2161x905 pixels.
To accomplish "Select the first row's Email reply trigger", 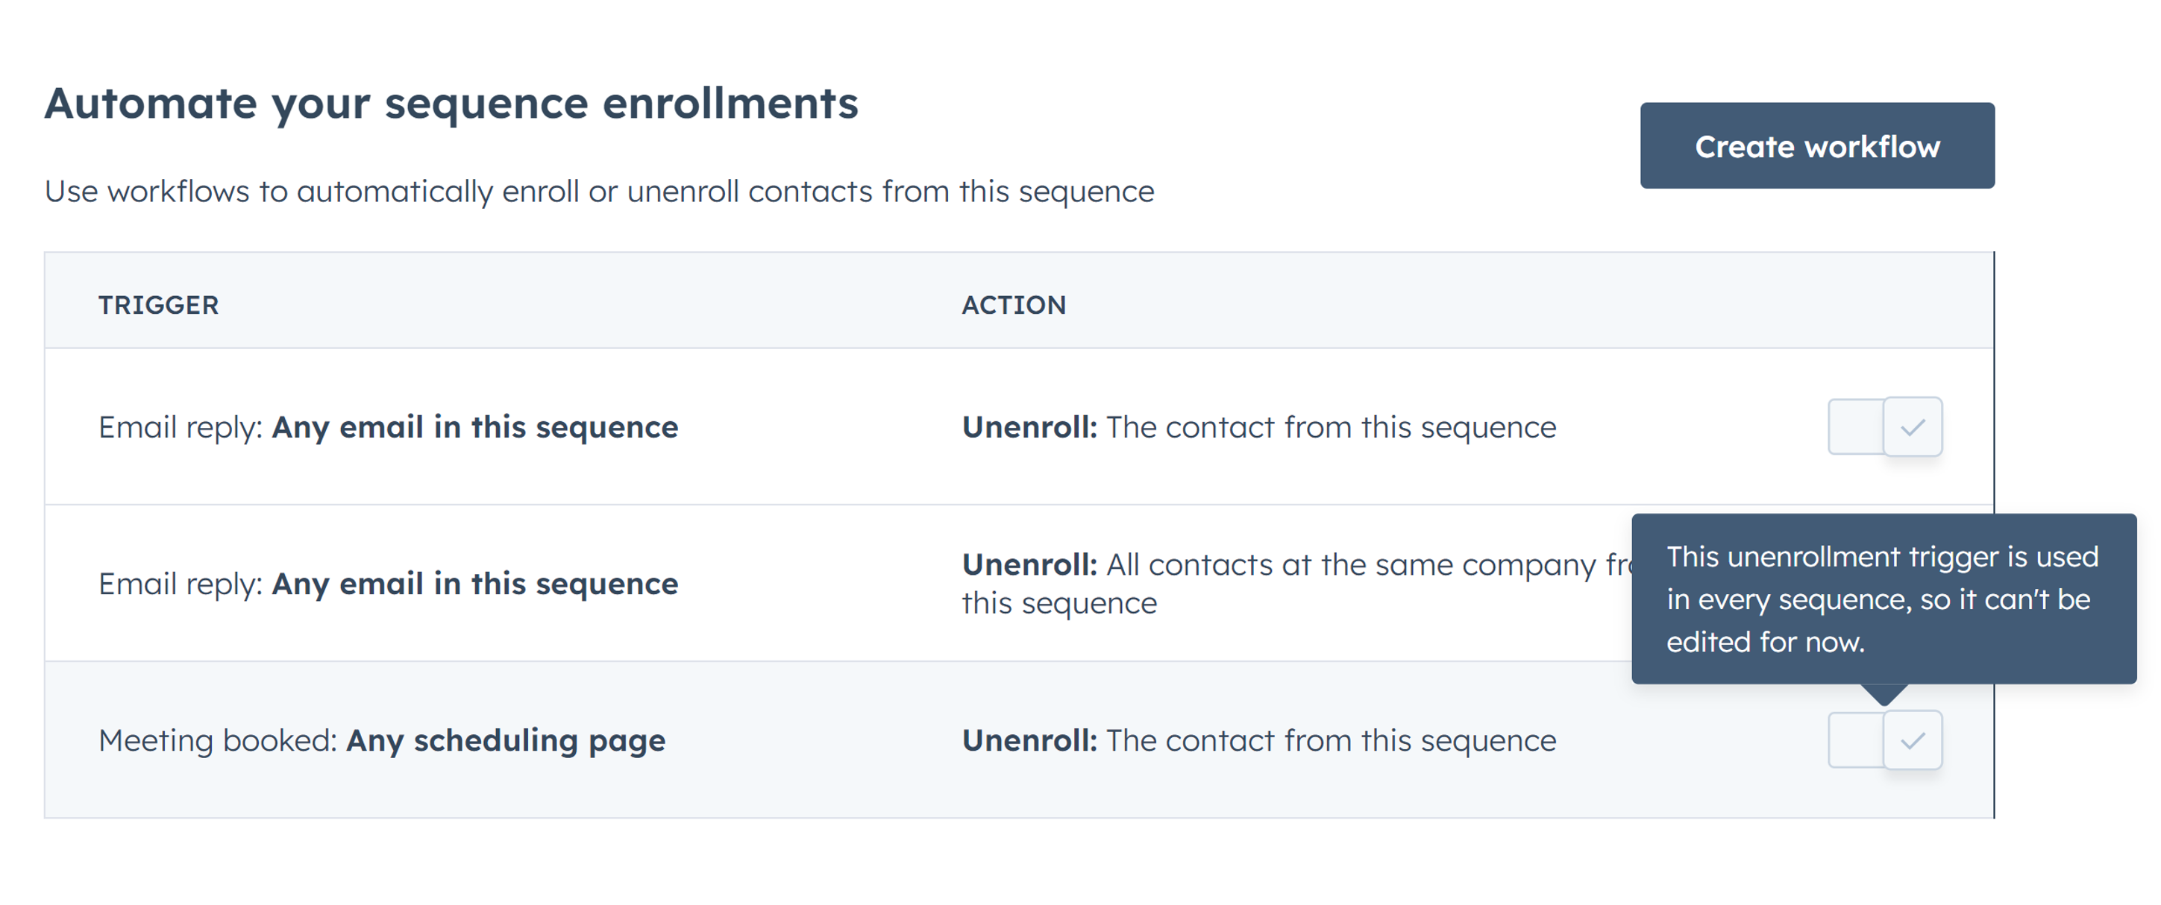I will point(388,427).
